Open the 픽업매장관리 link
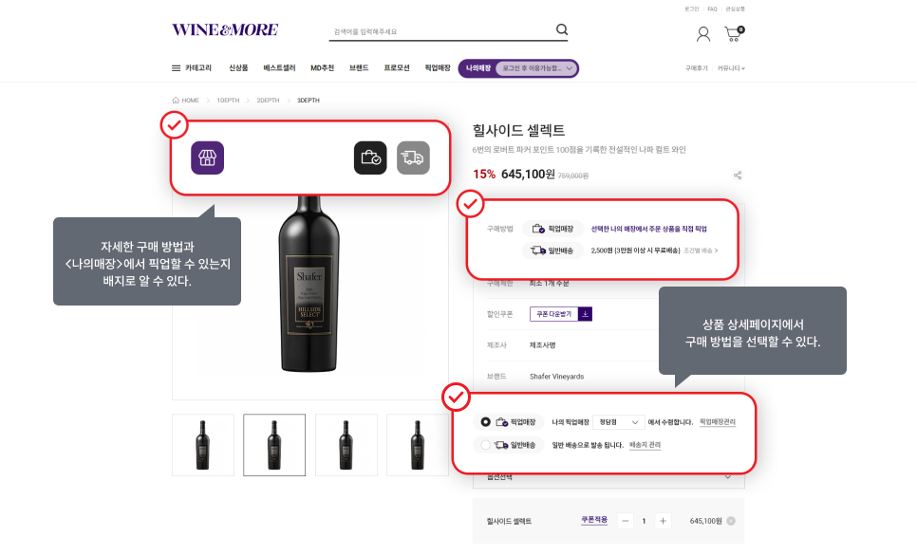Viewport: 917px width, 556px height. click(x=718, y=422)
